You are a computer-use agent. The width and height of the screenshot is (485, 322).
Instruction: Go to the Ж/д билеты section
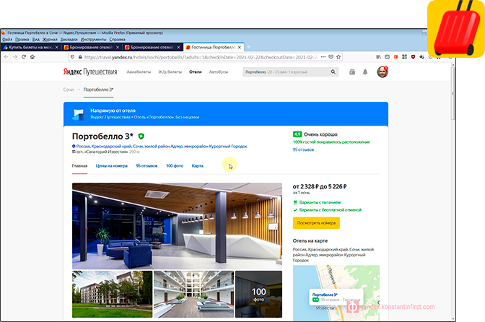coord(170,71)
